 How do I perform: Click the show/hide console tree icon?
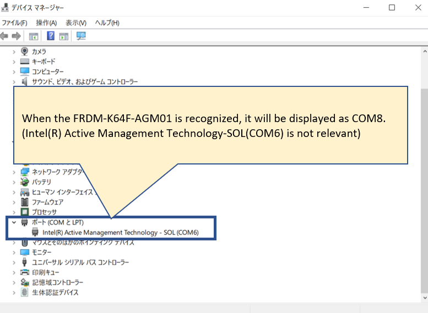(x=34, y=36)
